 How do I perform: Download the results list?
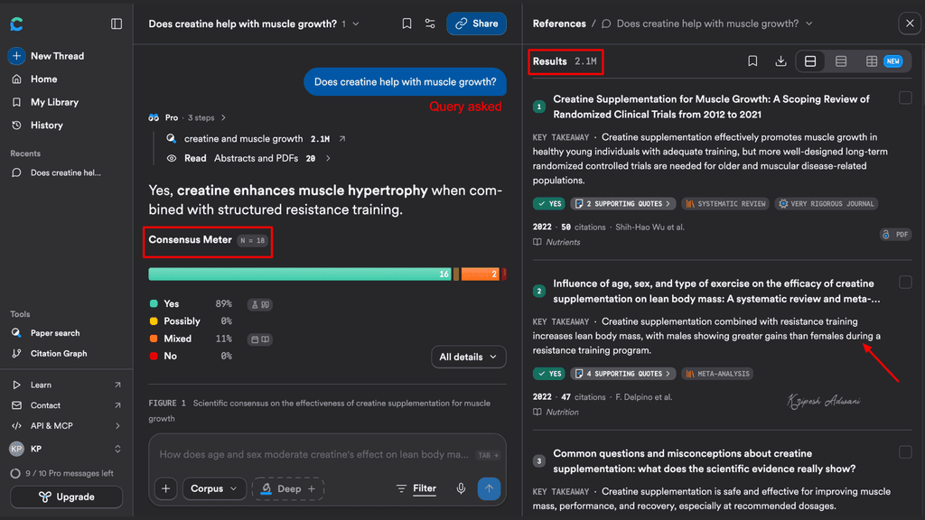point(780,61)
